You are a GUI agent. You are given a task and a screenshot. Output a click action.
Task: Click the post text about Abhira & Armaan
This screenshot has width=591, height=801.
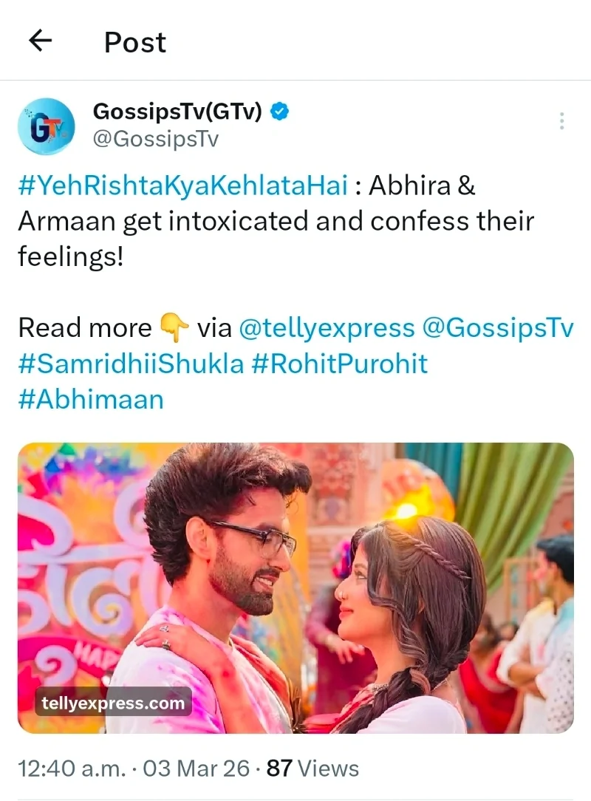point(276,221)
